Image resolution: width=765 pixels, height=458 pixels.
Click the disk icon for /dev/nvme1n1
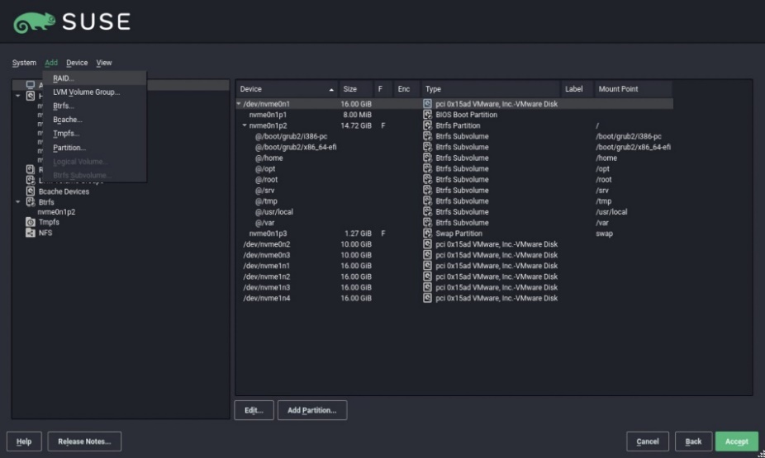tap(427, 266)
